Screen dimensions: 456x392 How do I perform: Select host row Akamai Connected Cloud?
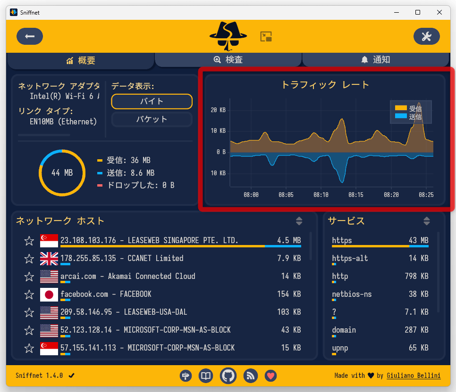pos(181,277)
